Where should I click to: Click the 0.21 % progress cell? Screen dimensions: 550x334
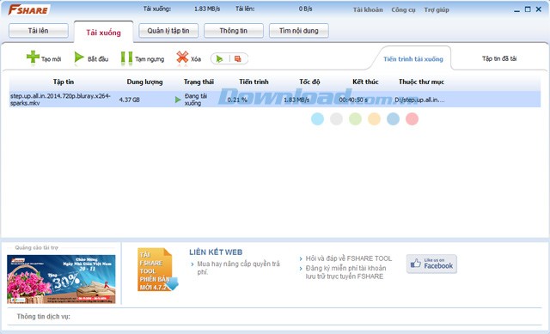point(237,100)
